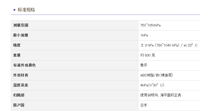Select the 最小规模 row label
Screen dimensions: 200x111
(x=21, y=35)
